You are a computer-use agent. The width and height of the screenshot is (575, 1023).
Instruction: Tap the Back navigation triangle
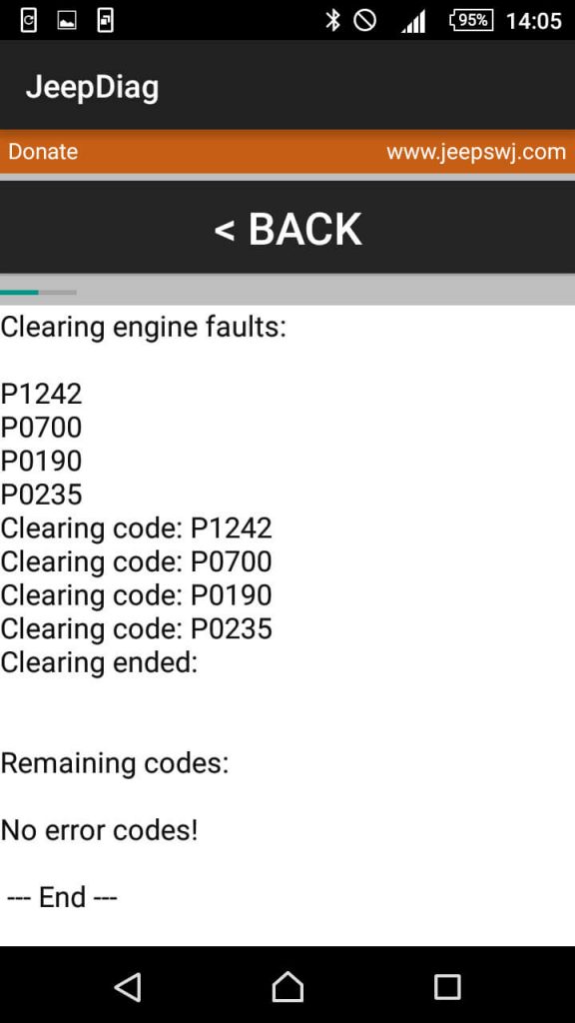(x=127, y=986)
